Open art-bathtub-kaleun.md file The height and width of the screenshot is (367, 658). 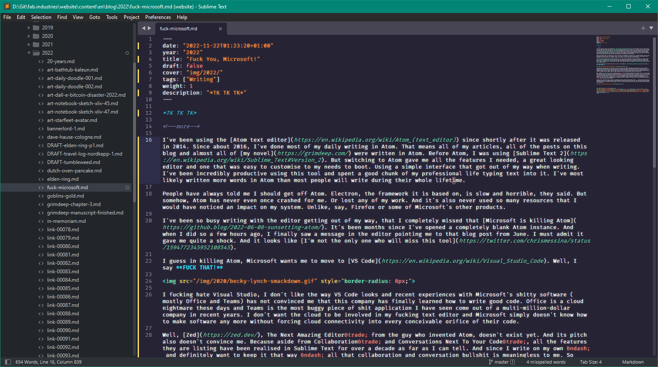pos(72,70)
